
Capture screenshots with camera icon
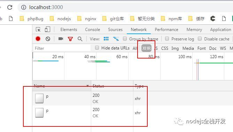click(61, 39)
